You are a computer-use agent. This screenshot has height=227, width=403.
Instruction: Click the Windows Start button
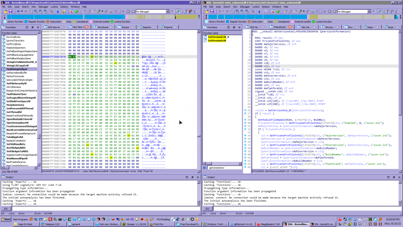[x=6, y=219]
